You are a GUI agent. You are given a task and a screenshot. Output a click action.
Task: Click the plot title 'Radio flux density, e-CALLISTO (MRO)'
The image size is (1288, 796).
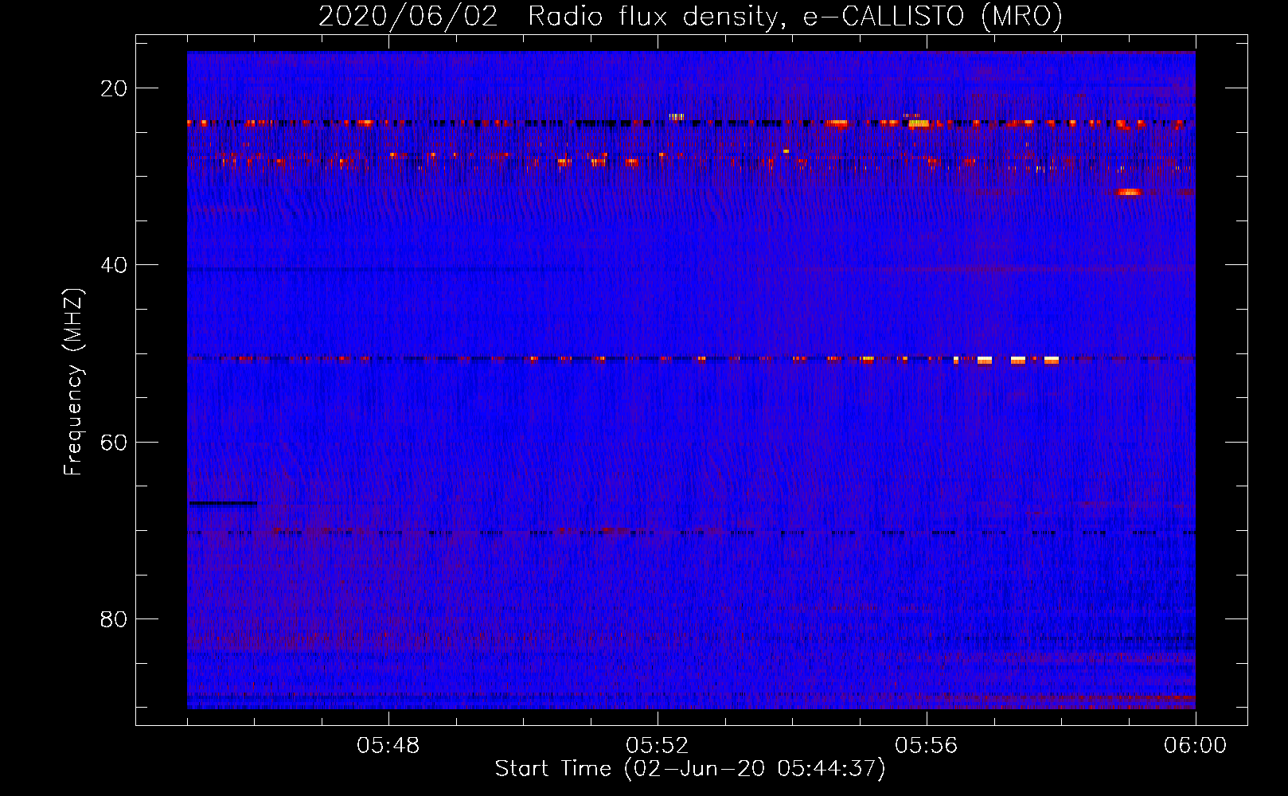[x=795, y=16]
